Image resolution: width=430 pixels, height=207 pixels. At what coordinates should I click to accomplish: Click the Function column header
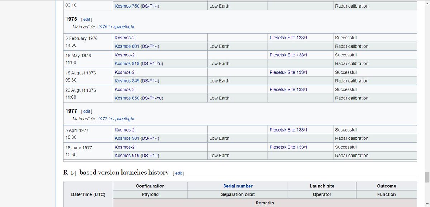click(386, 194)
